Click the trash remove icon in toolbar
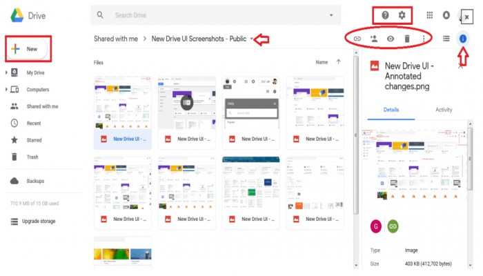Viewport: 483px width, 276px height. (x=407, y=39)
